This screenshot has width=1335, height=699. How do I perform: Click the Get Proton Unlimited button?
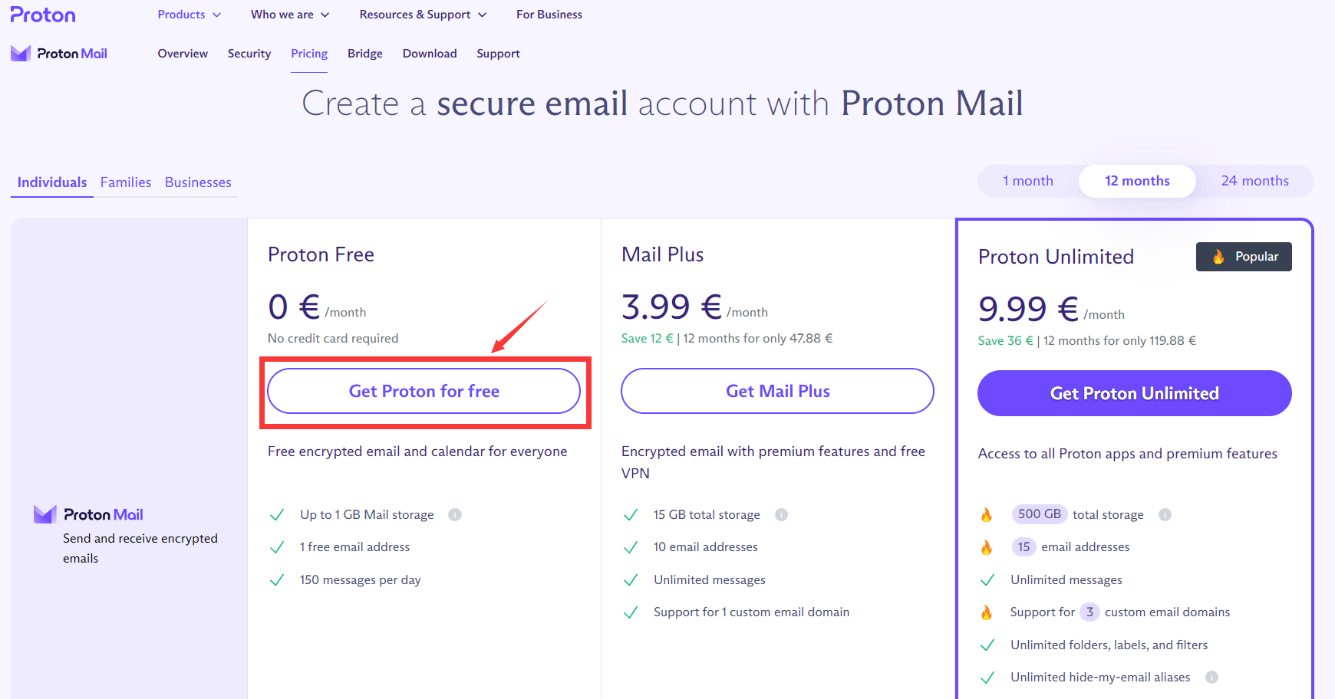pos(1134,393)
